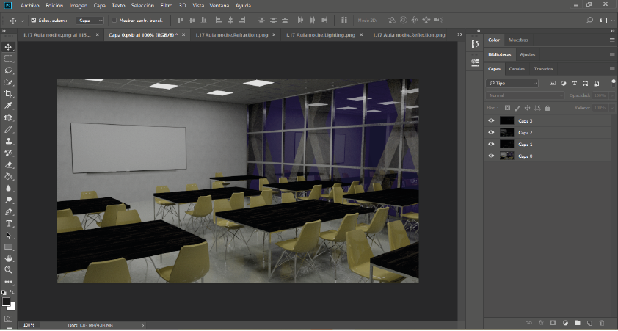Image resolution: width=618 pixels, height=331 pixels.
Task: Click the foreground color swatch
Action: click(x=6, y=302)
